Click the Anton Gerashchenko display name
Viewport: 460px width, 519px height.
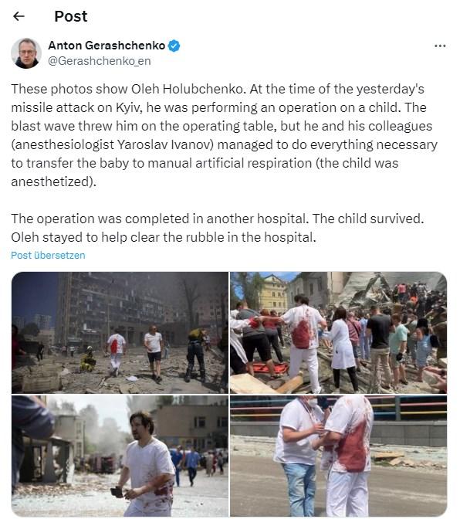coord(107,46)
